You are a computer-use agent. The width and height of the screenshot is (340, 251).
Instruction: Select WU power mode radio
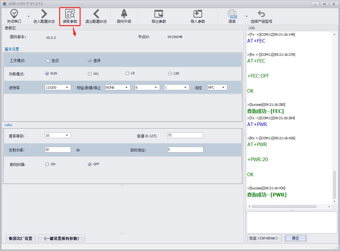(x=90, y=74)
